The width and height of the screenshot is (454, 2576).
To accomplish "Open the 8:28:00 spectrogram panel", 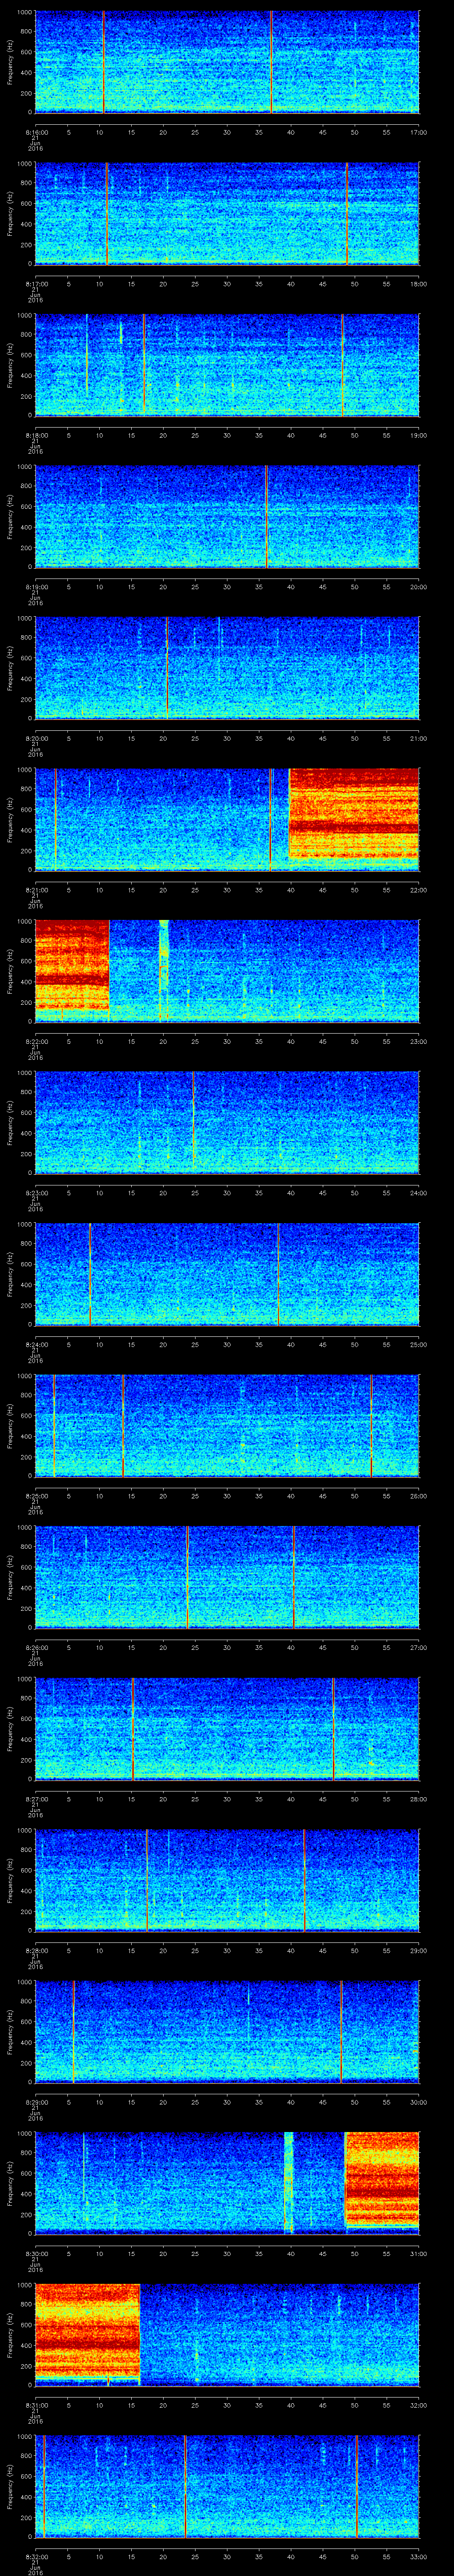I will point(227,1880).
